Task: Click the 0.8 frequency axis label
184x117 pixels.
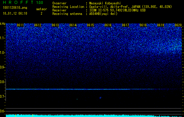Action: [2, 82]
